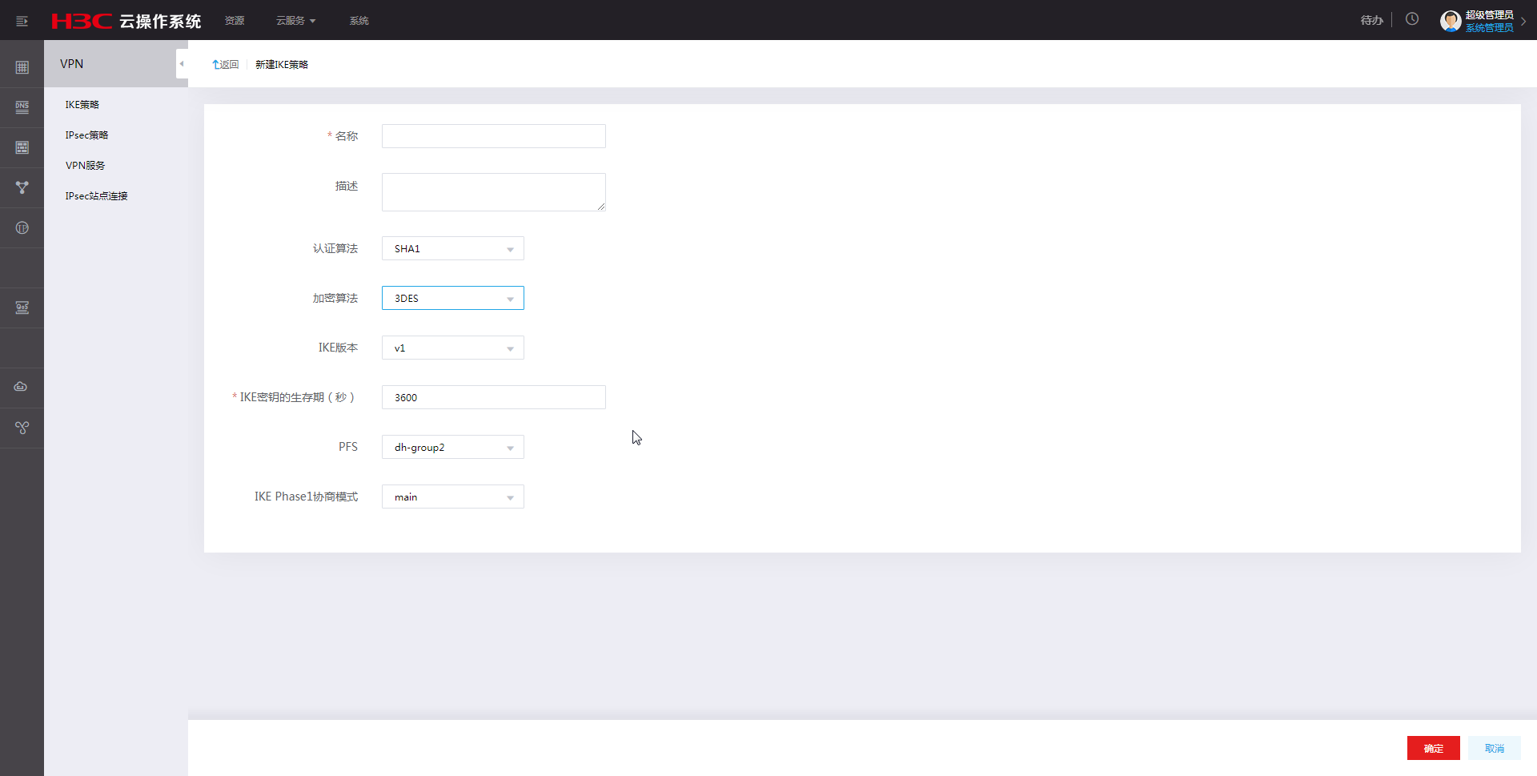Expand the IKE版本 v1 dropdown
1537x776 pixels.
(x=452, y=348)
